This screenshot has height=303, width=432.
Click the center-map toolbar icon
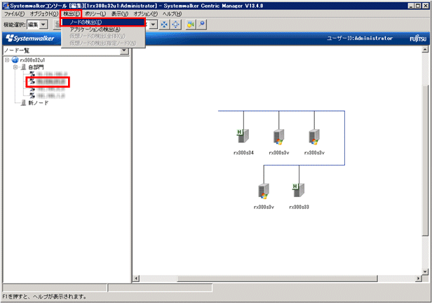coord(175,25)
